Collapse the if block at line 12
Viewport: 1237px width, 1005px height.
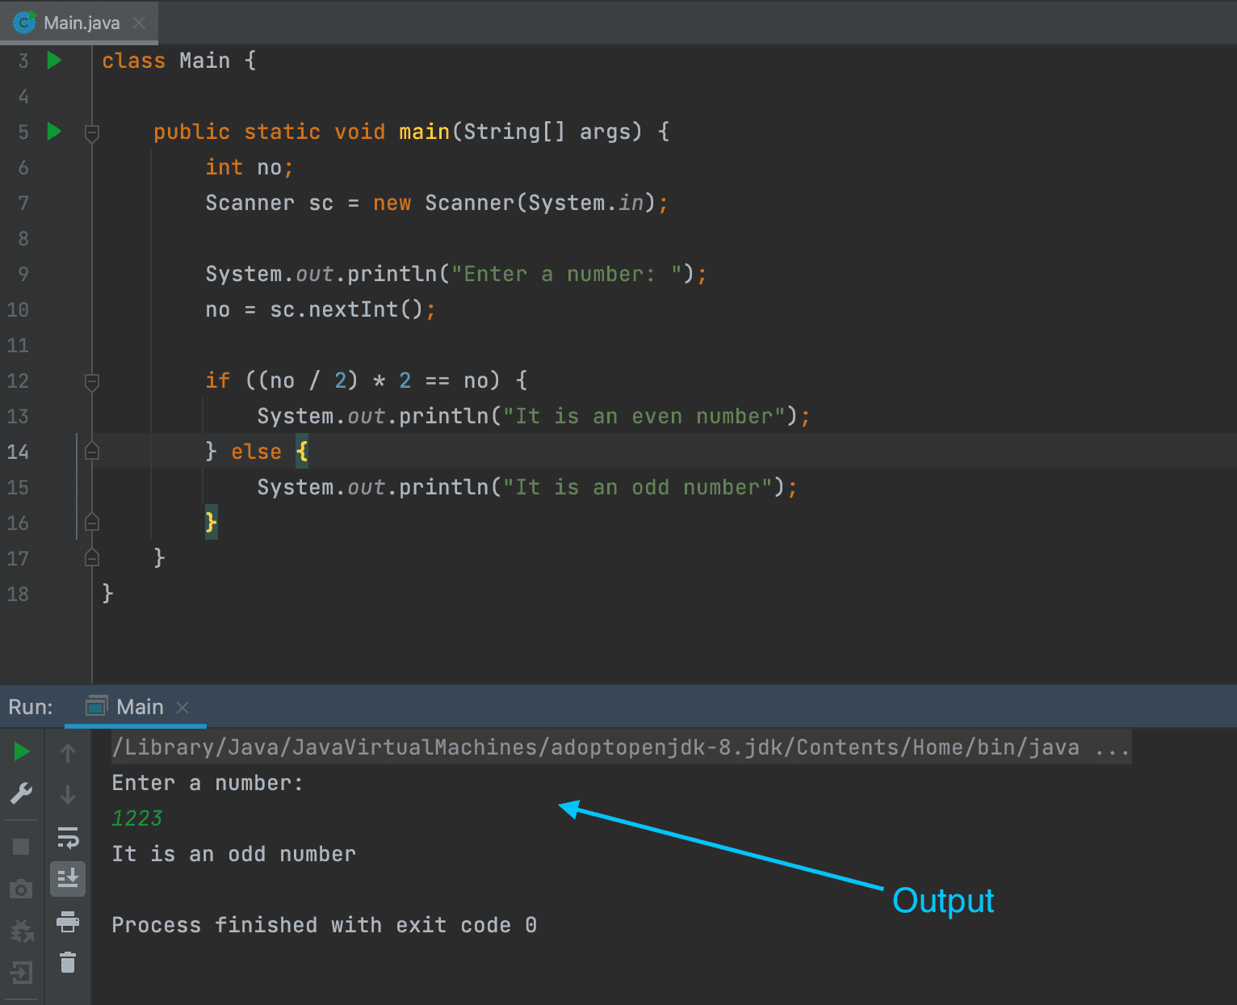(91, 381)
